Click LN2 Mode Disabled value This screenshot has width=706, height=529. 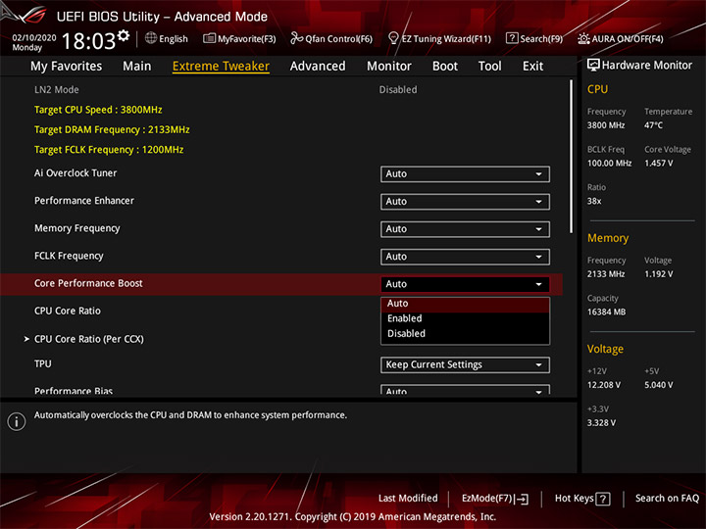[398, 89]
